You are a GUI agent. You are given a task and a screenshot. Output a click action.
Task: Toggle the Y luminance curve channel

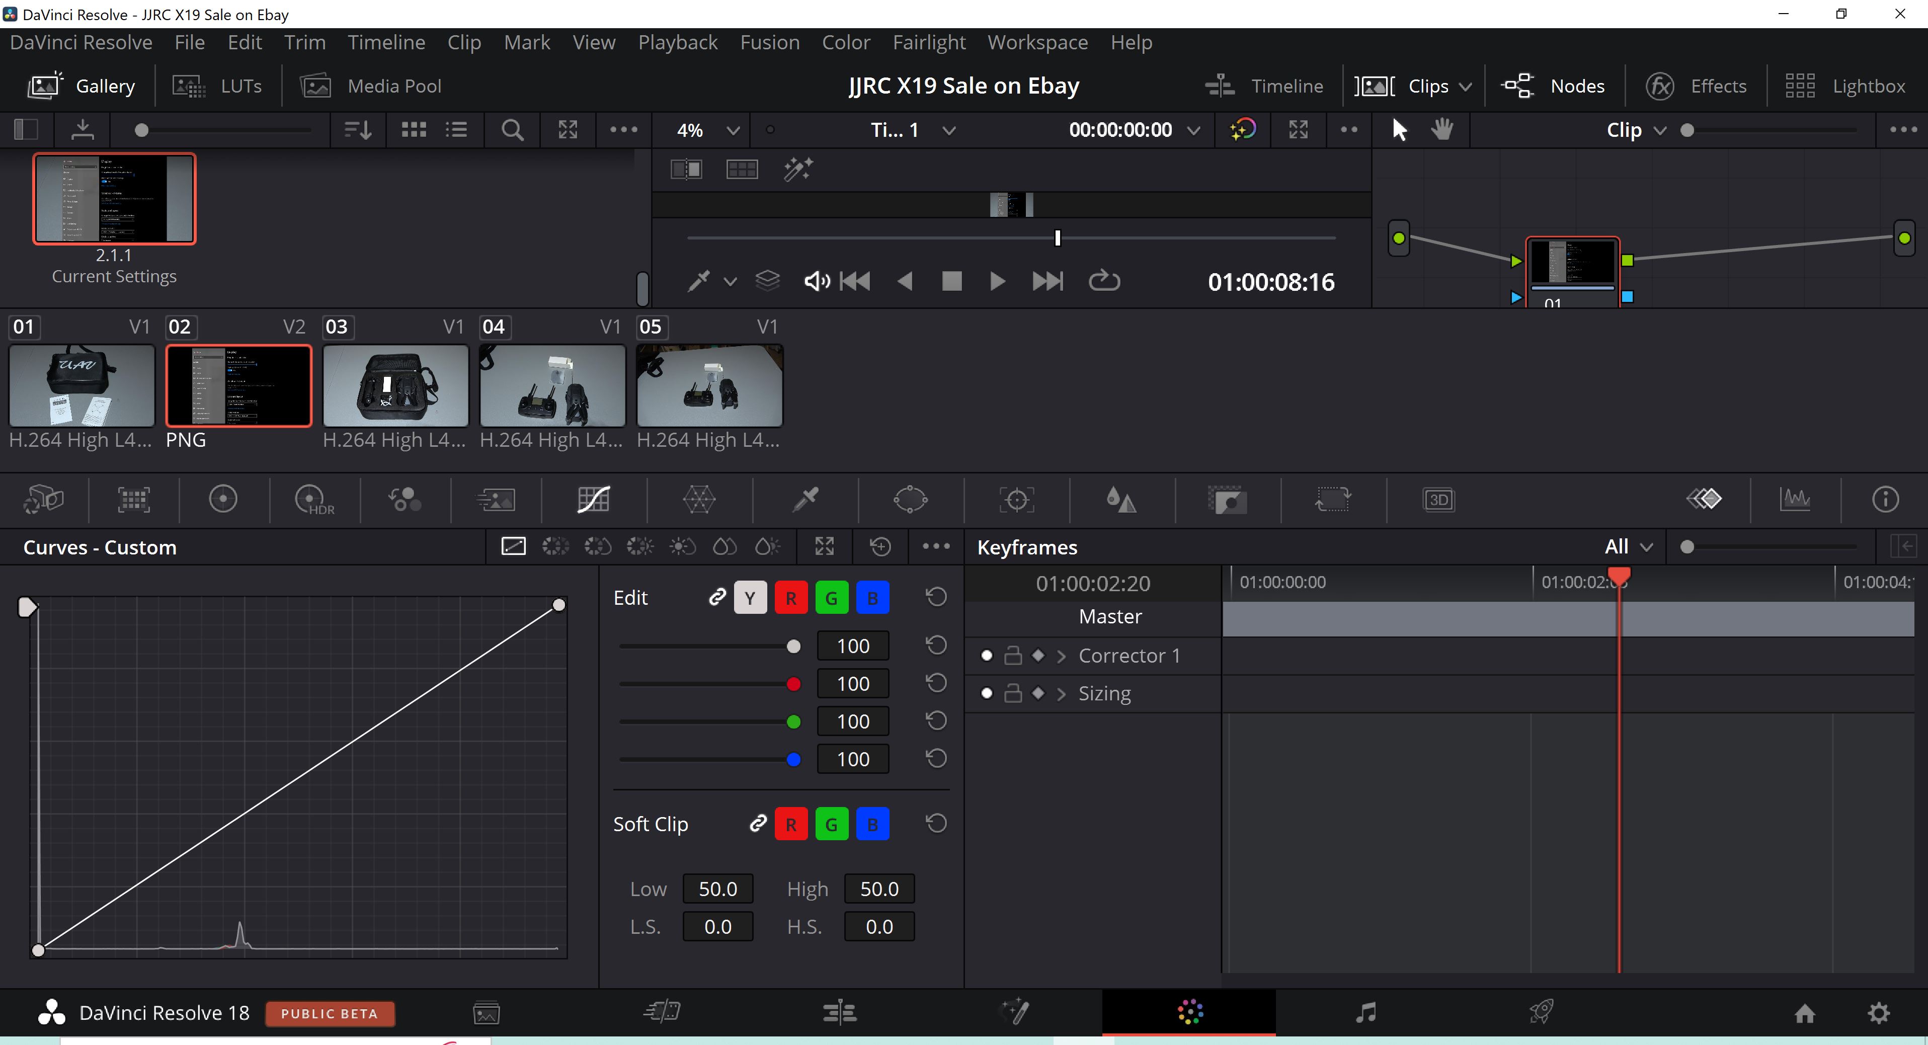(750, 598)
